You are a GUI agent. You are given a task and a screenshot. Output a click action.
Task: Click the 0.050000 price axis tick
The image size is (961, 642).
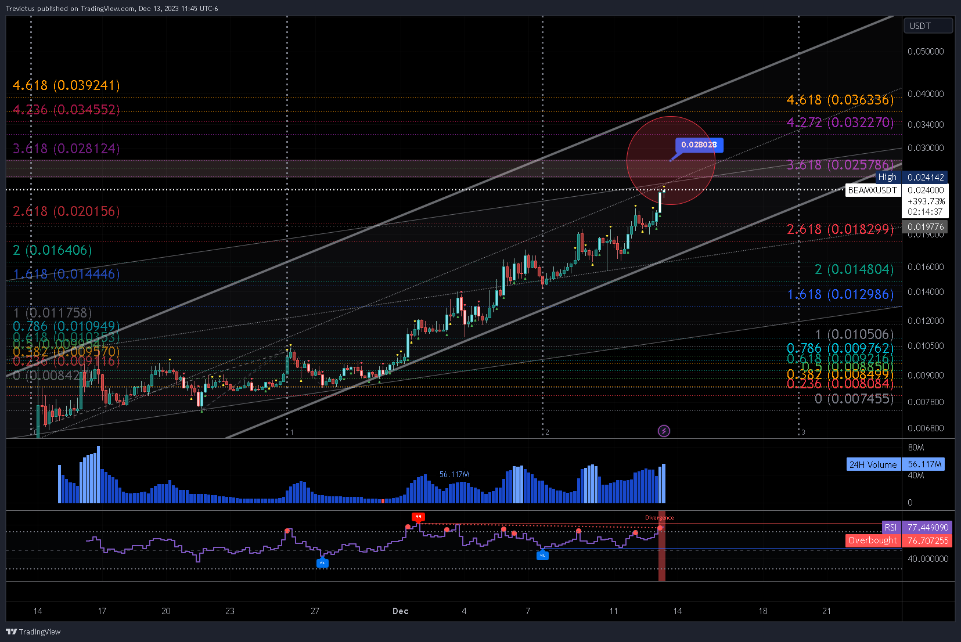[x=926, y=52]
